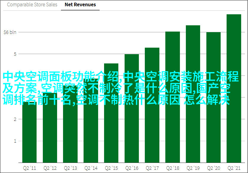Click the $6 bln y-axis label
Viewport: 248px width, 173px height.
10,32
